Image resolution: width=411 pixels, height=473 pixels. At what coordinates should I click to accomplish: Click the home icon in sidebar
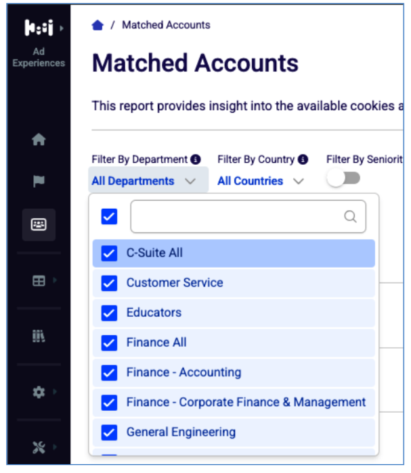[x=39, y=139]
